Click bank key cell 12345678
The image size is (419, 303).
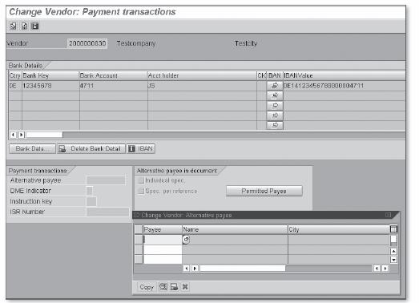pos(50,86)
